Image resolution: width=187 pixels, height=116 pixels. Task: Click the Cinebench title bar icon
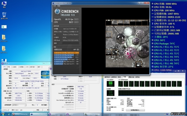pyautogui.click(x=53, y=3)
